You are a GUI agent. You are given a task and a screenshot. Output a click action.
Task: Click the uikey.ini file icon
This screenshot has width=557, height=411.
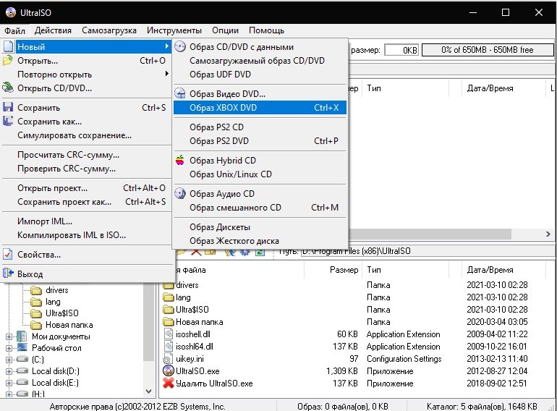click(168, 359)
